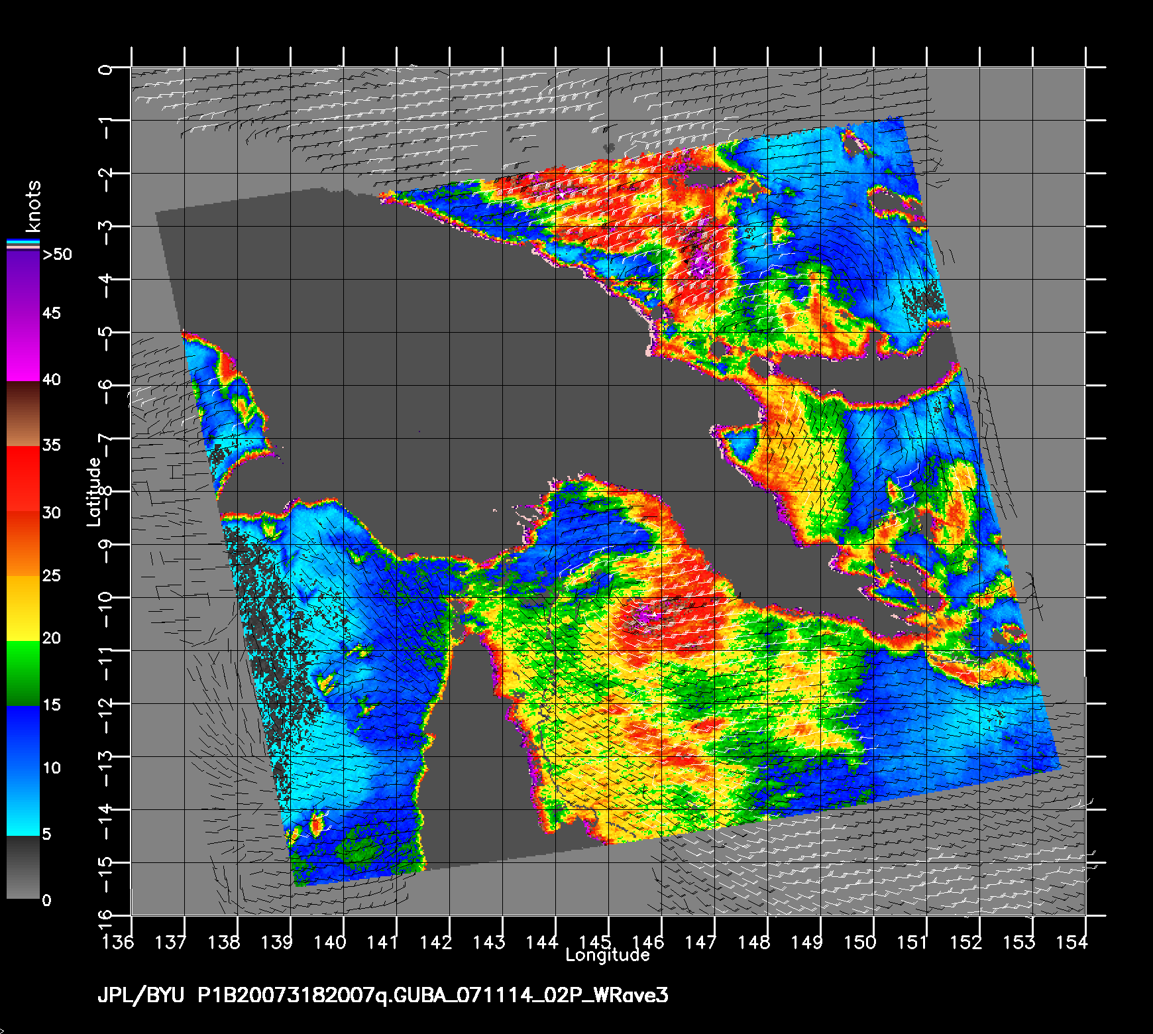Click the longitude tick label '144'
Image resolution: width=1153 pixels, height=1034 pixels.
click(x=542, y=941)
